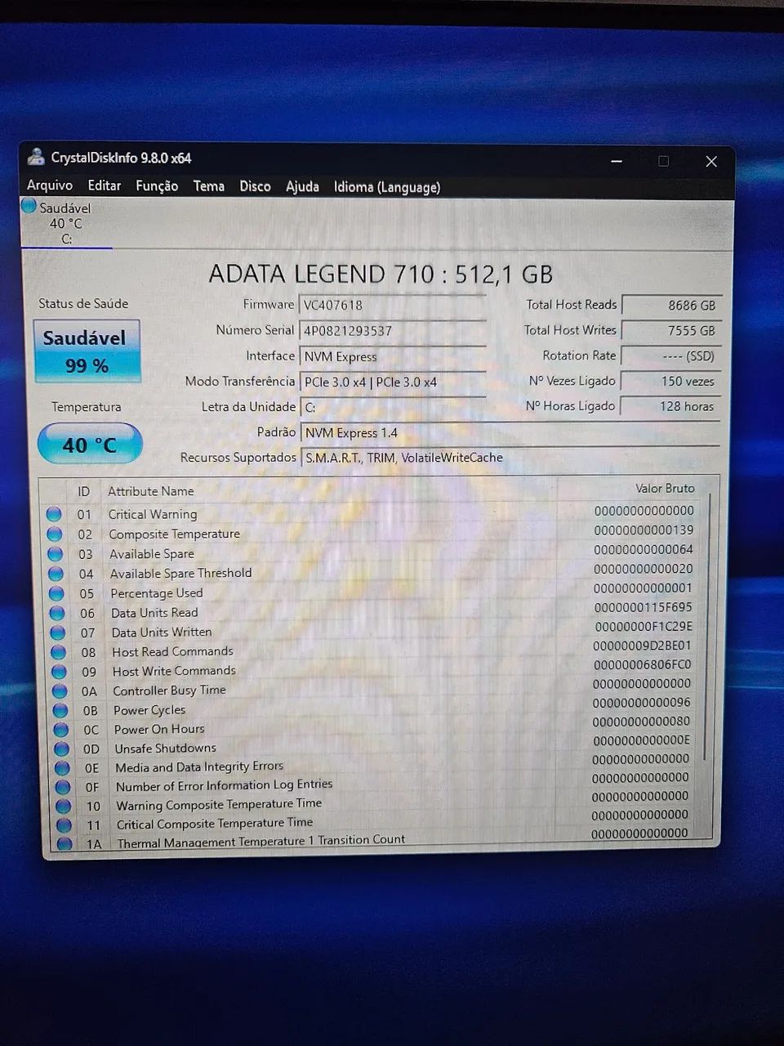Image resolution: width=784 pixels, height=1046 pixels.
Task: Click the transfer mode field PCIe 3.0 x4
Action: (x=392, y=382)
